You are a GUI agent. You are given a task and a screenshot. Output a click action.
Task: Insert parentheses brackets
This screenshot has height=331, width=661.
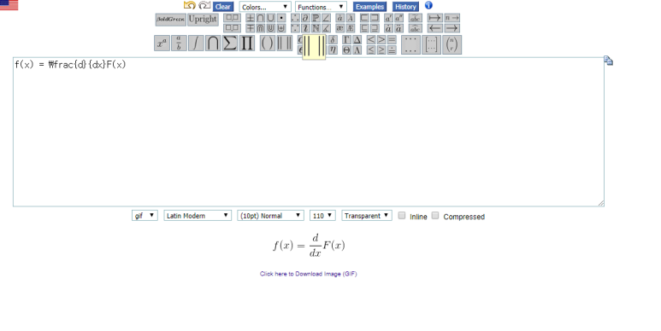(268, 44)
